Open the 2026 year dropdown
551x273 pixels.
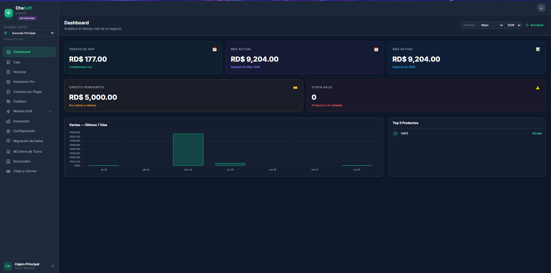click(513, 25)
